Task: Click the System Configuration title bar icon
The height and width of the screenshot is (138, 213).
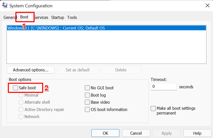Action: coord(5,5)
